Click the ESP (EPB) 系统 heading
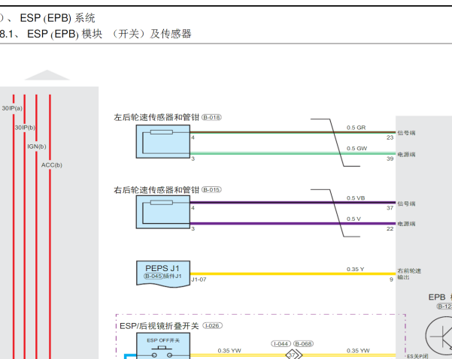The image size is (452, 359). click(57, 18)
